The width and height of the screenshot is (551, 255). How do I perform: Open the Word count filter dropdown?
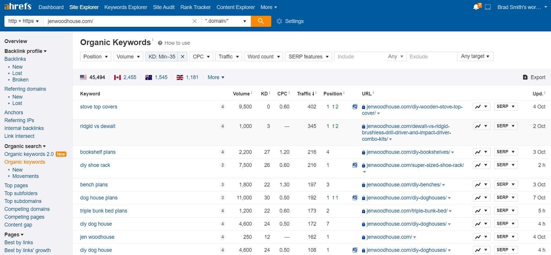tap(263, 57)
